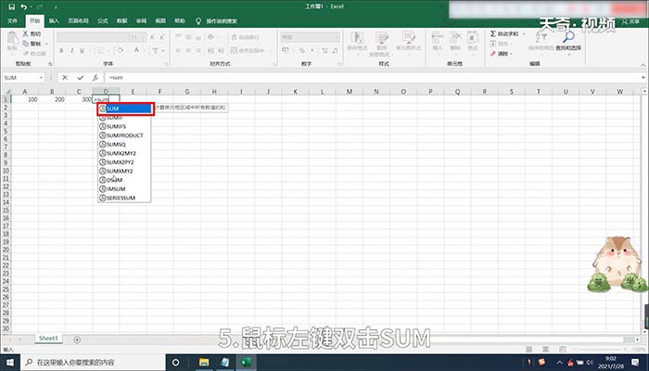Switch to the 帮助 (Help) tab
649x371 pixels.
pyautogui.click(x=179, y=20)
